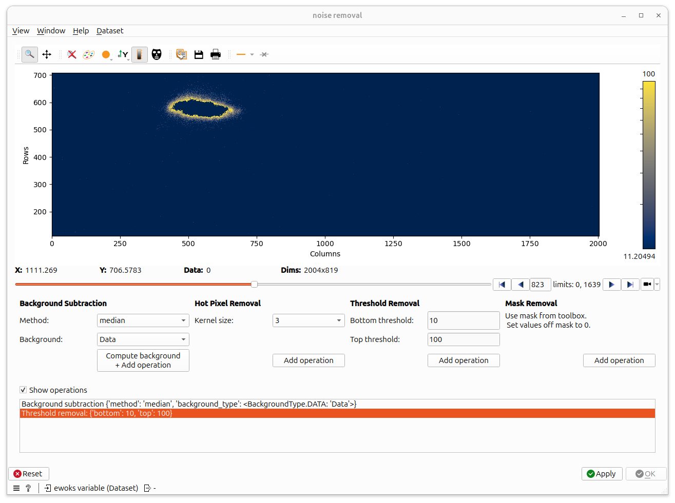The height and width of the screenshot is (503, 675).
Task: Click the video camera playback icon
Action: click(x=647, y=284)
